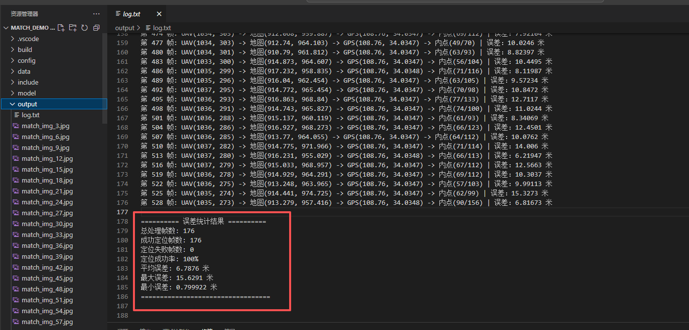Click the log line for 第 510 帧
This screenshot has height=330, width=689.
click(344, 146)
